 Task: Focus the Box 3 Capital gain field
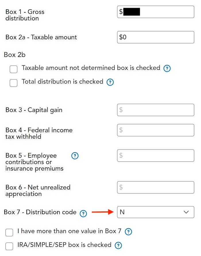pos(155,110)
